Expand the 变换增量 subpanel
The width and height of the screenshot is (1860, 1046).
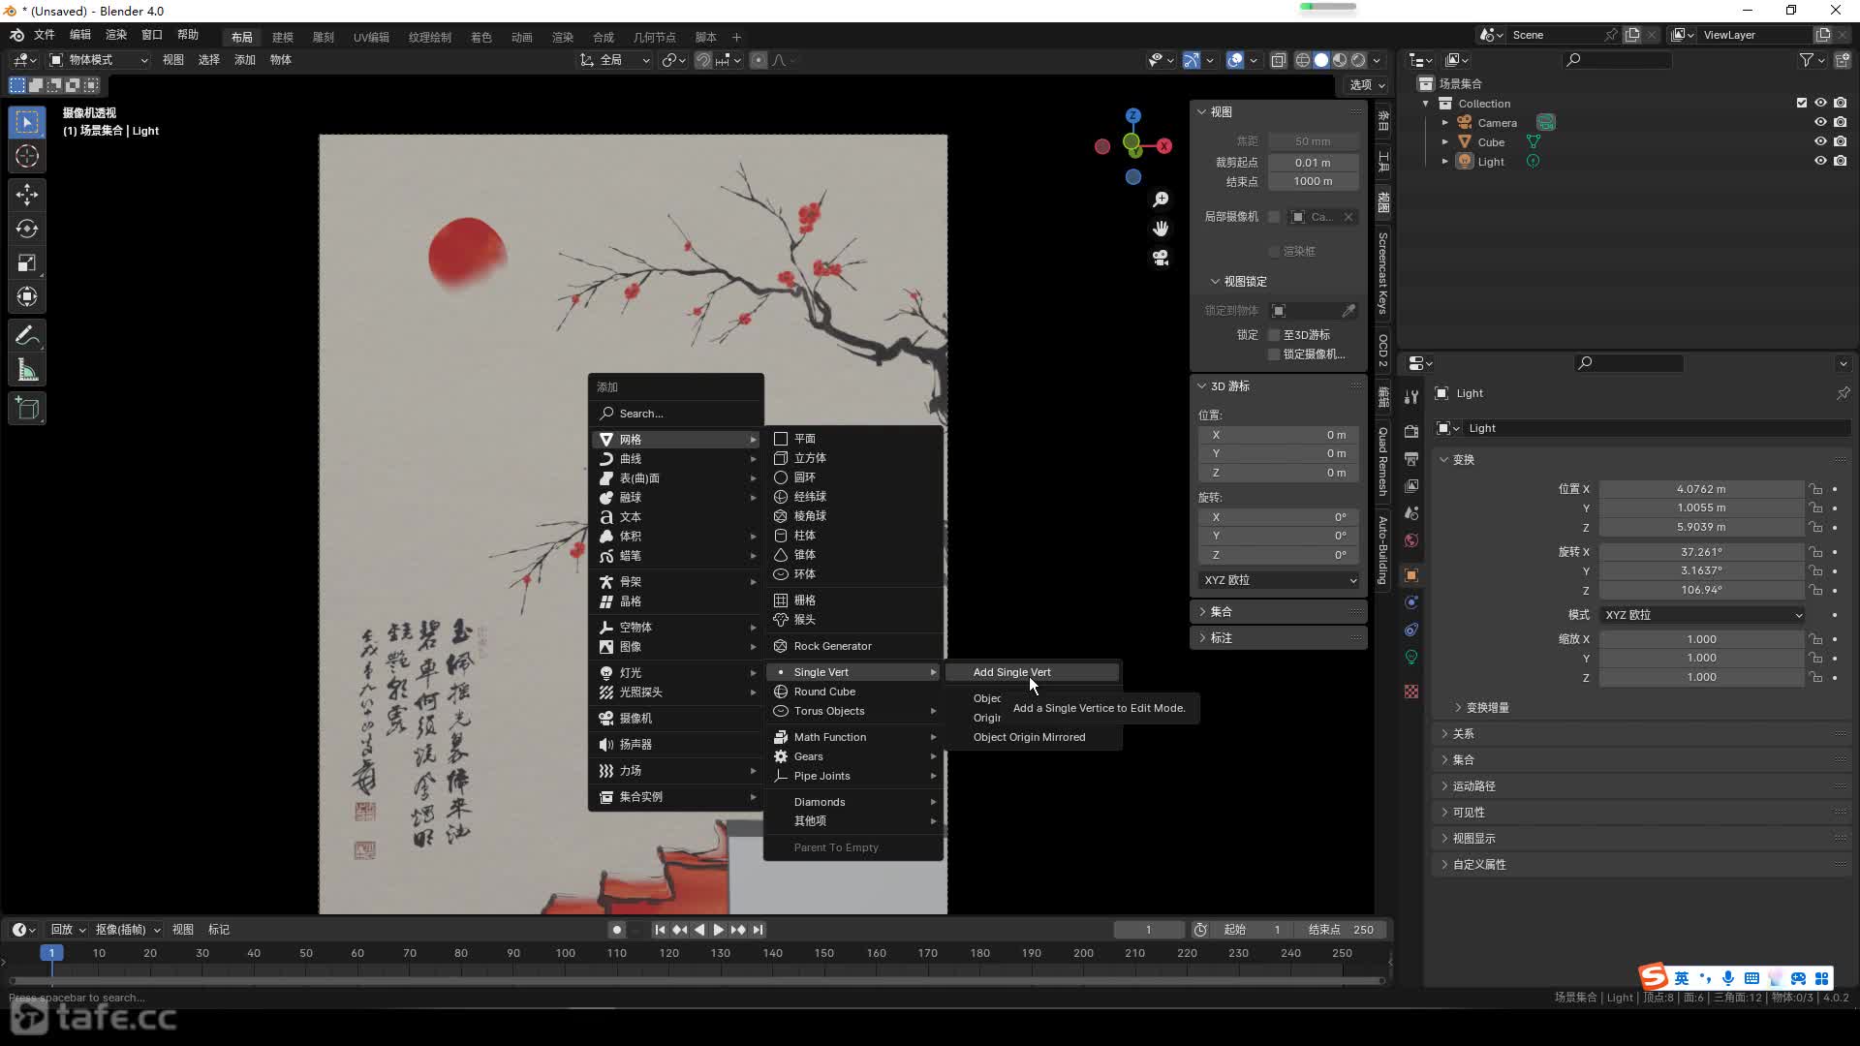point(1487,708)
